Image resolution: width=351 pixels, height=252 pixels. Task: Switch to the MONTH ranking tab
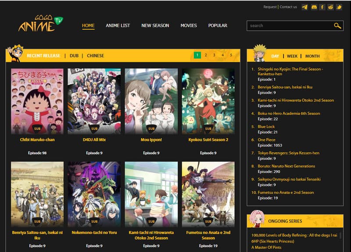coord(312,56)
